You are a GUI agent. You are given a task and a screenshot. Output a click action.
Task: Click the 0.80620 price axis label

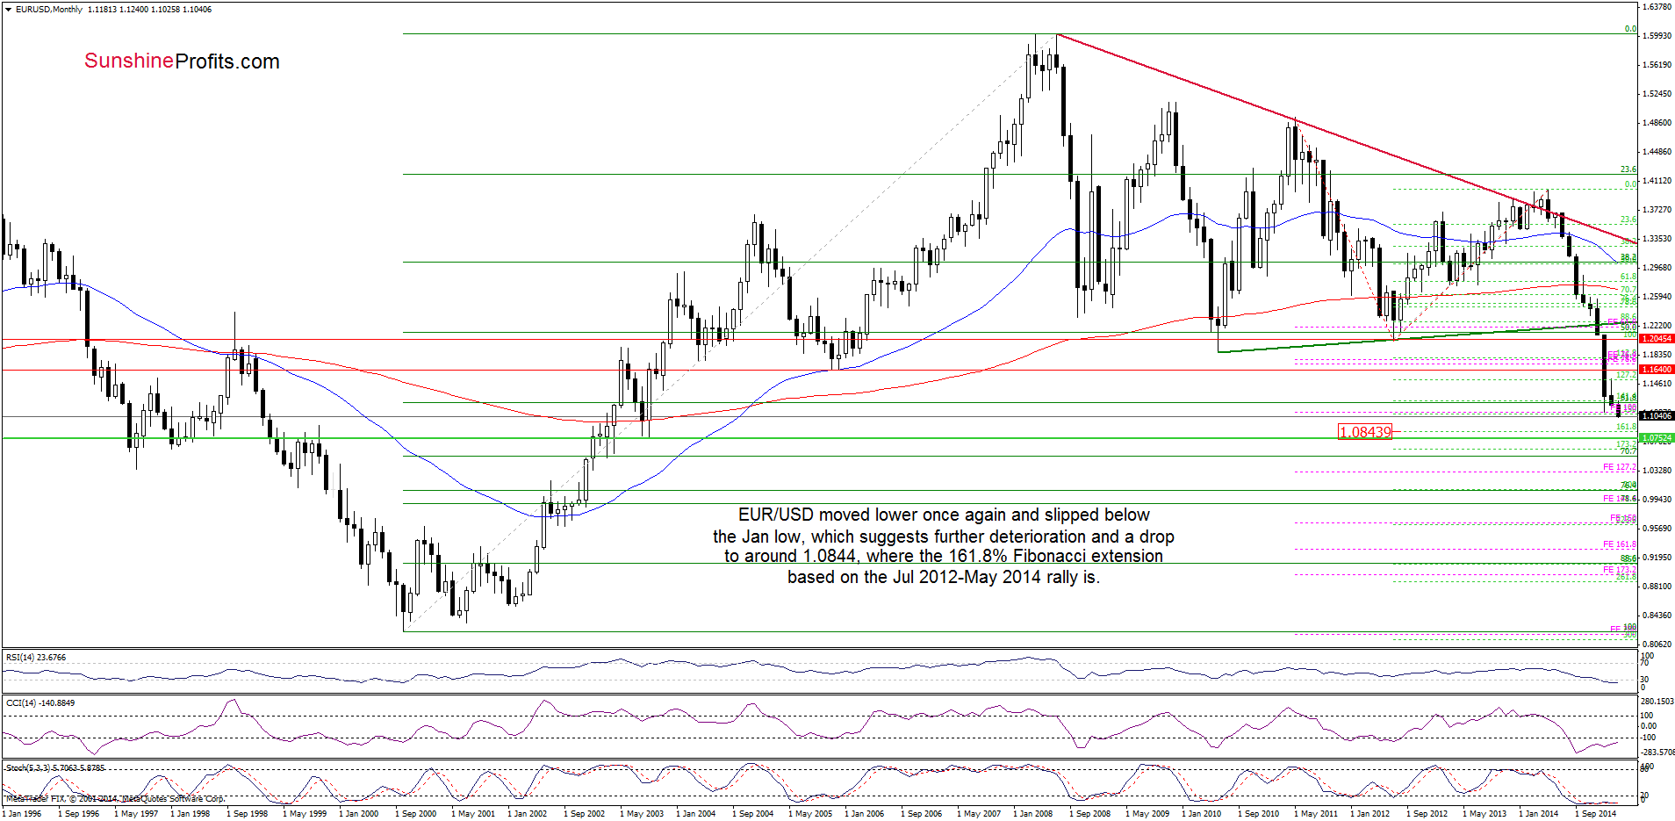click(1657, 644)
